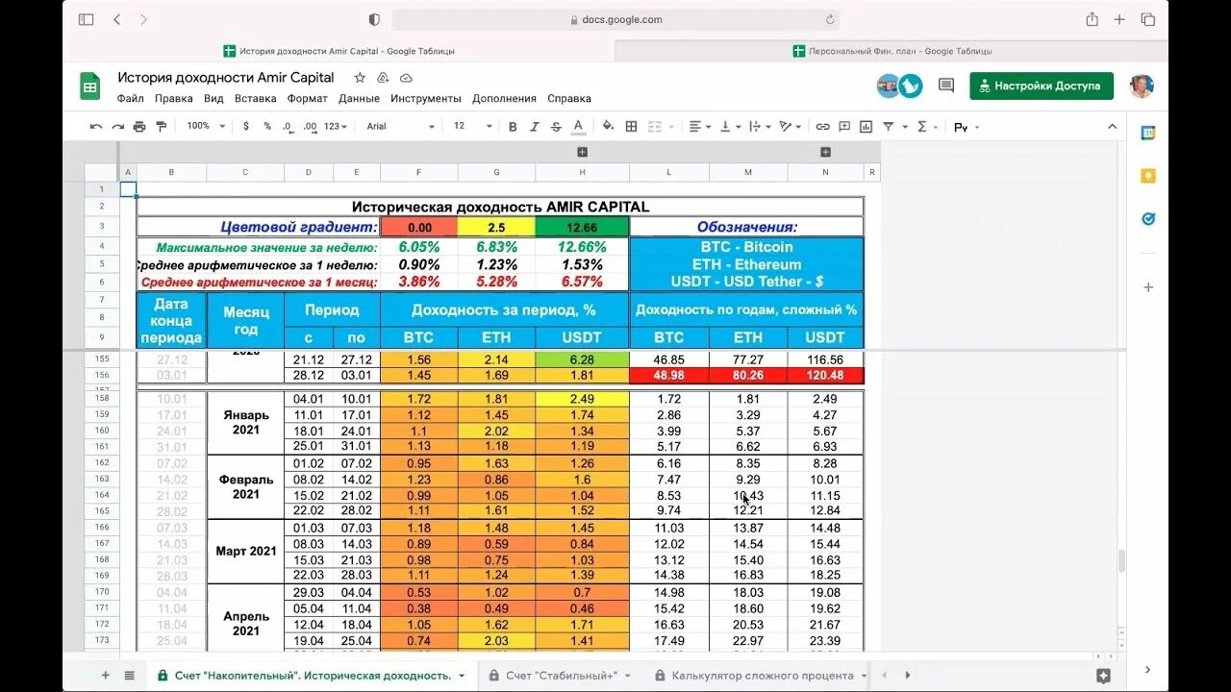Open Calendar in side panel
Image resolution: width=1231 pixels, height=692 pixels.
[x=1147, y=134]
